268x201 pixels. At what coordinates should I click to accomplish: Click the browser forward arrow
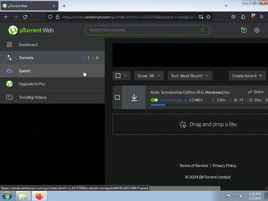coord(16,17)
